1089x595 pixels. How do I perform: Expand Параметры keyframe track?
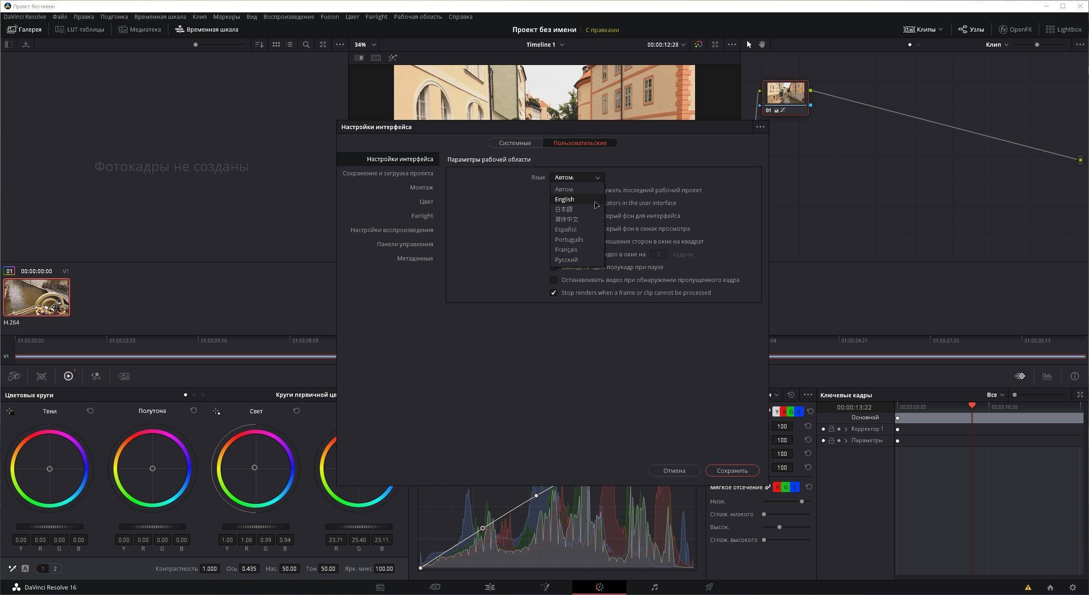point(846,440)
